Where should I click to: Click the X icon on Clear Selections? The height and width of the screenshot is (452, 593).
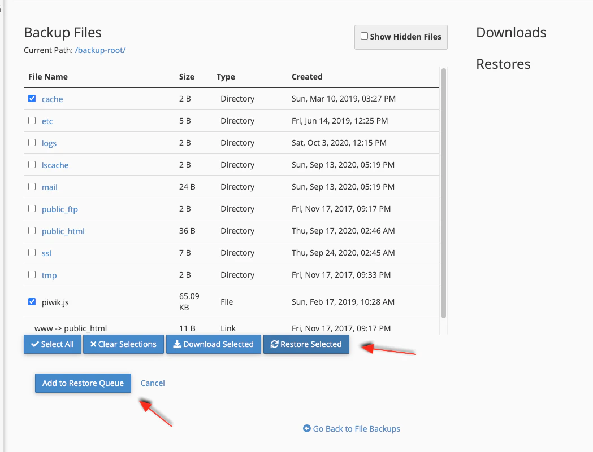[93, 344]
